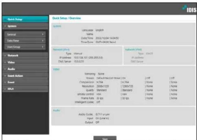Click the Language value English
Image resolution: width=197 pixels, height=140 pixels.
pos(100,30)
